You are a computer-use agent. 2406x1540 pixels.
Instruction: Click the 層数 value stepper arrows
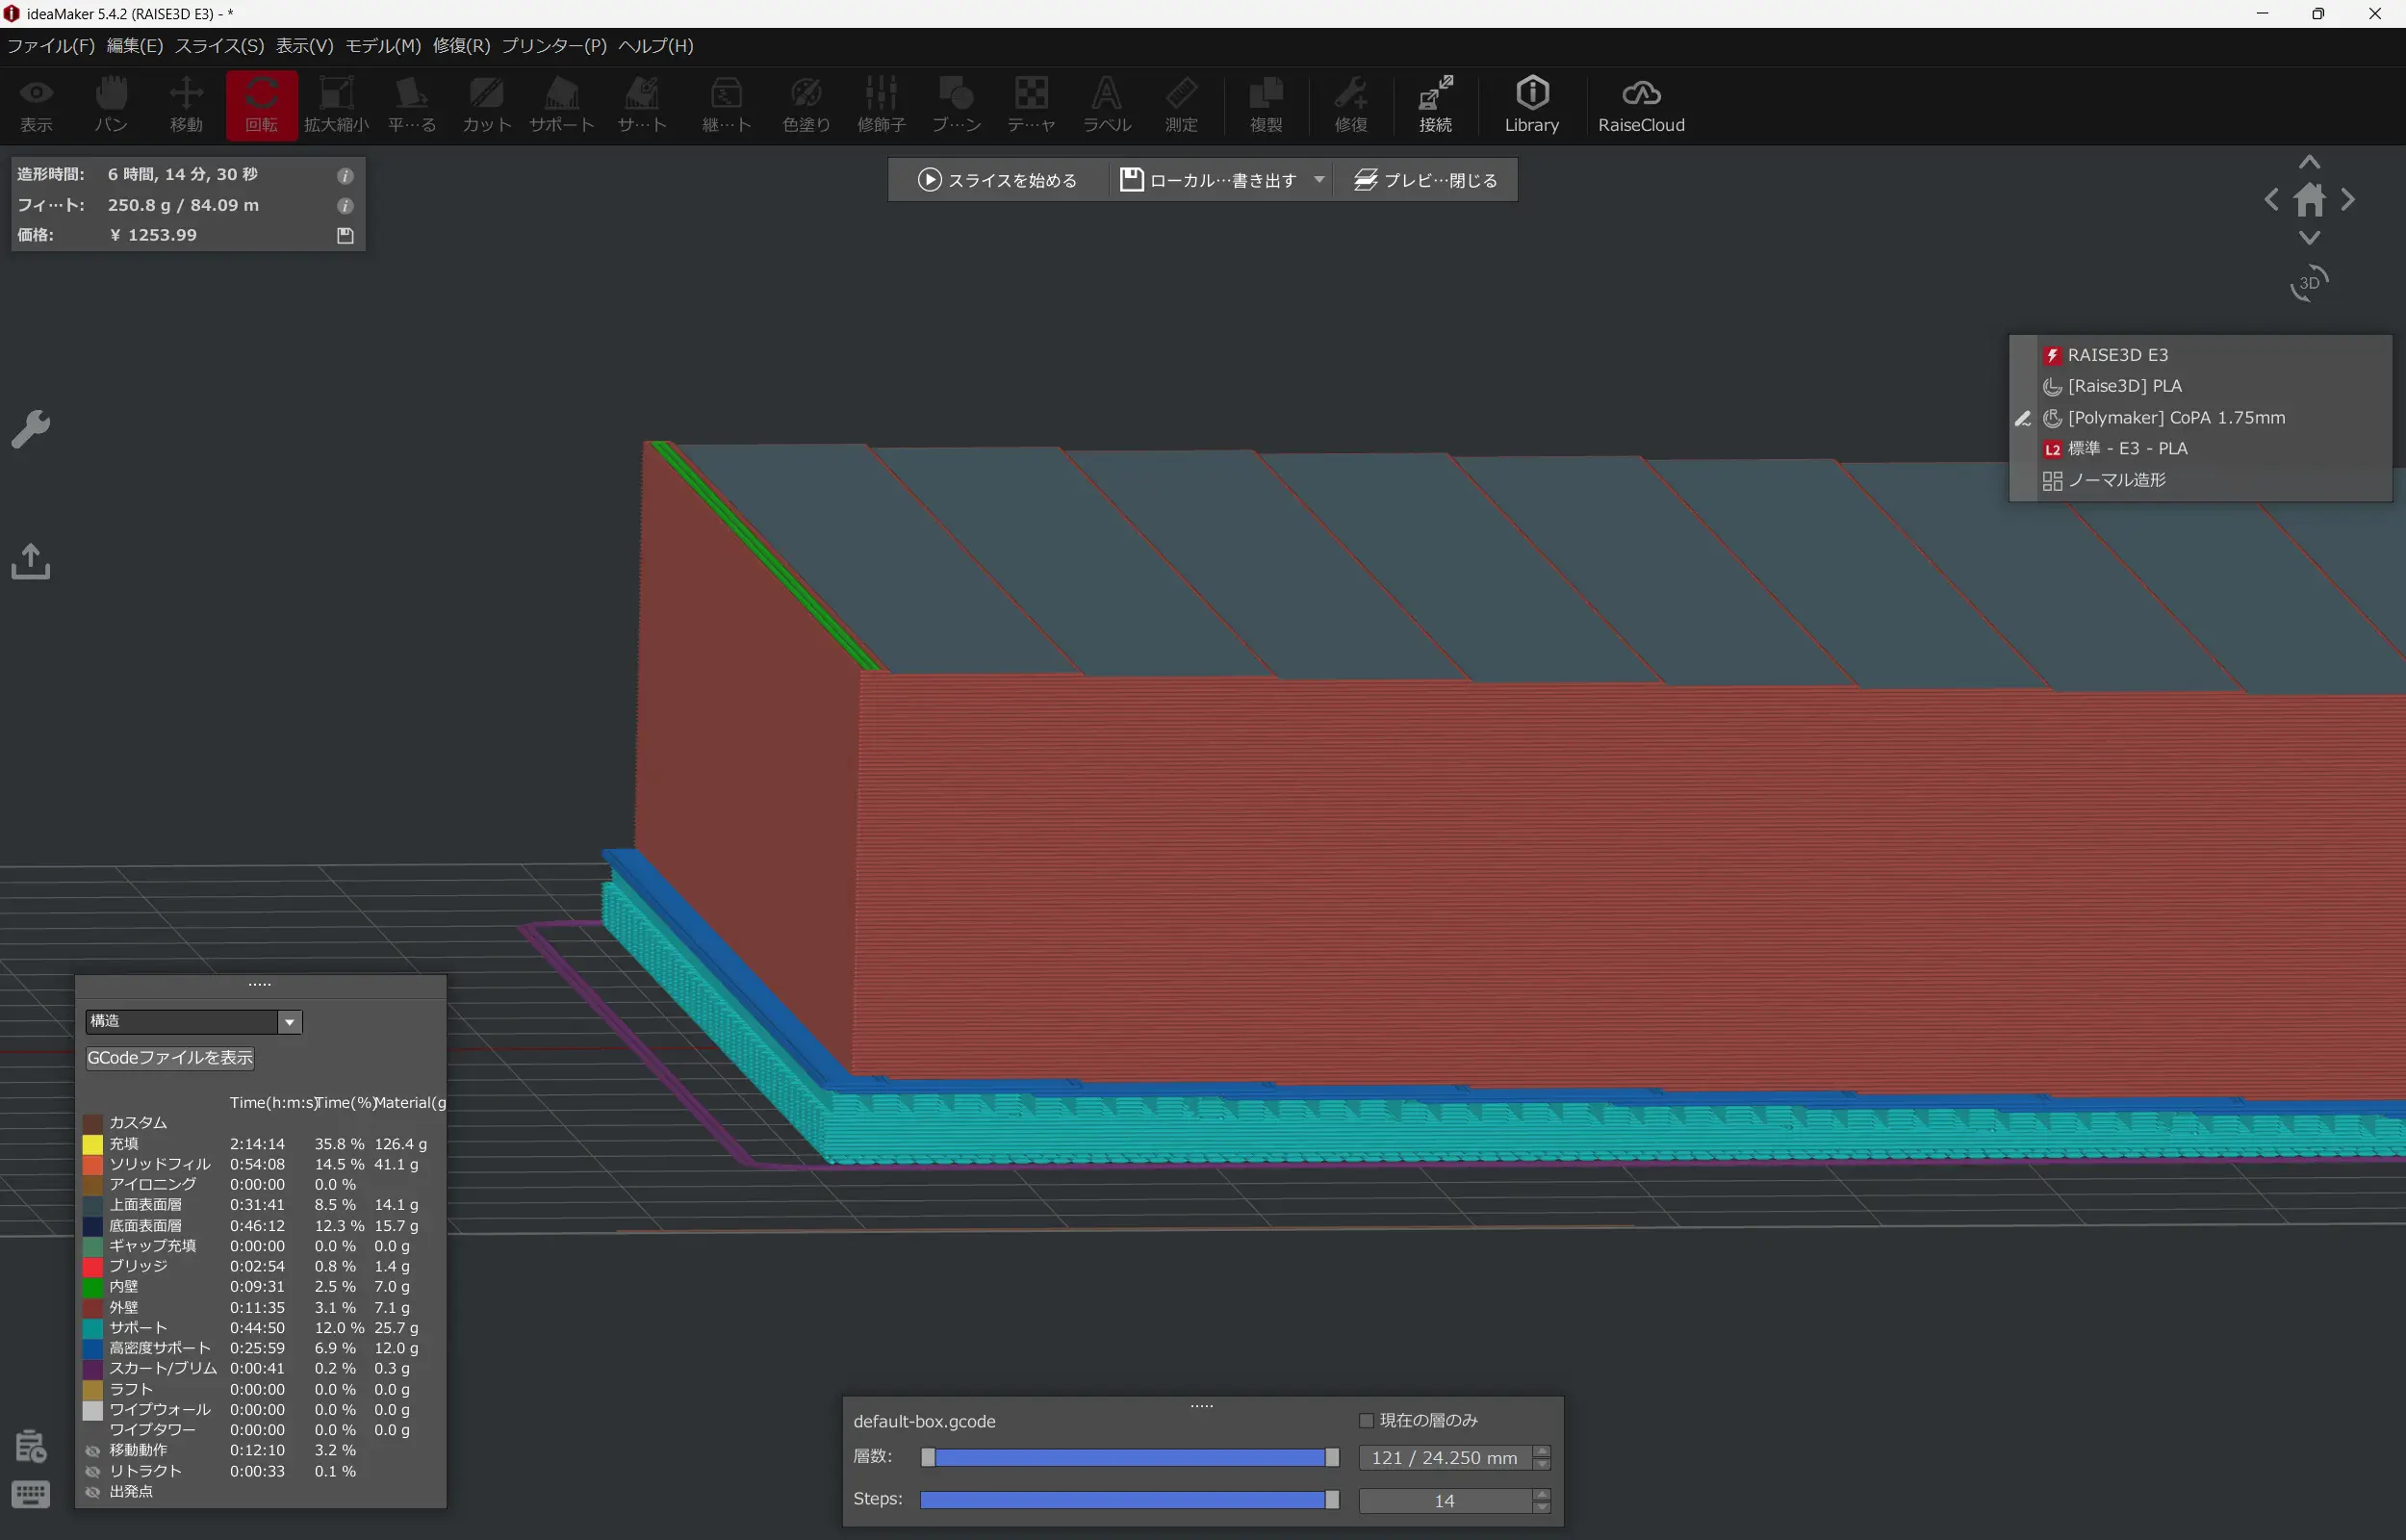tap(1542, 1458)
